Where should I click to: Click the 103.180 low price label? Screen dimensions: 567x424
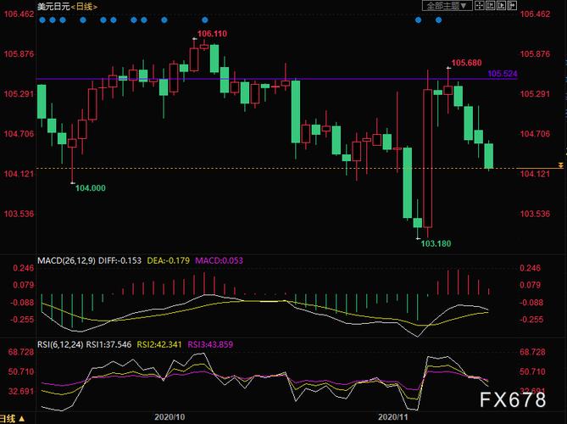(436, 243)
